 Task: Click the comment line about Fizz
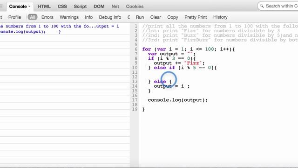[211, 31]
